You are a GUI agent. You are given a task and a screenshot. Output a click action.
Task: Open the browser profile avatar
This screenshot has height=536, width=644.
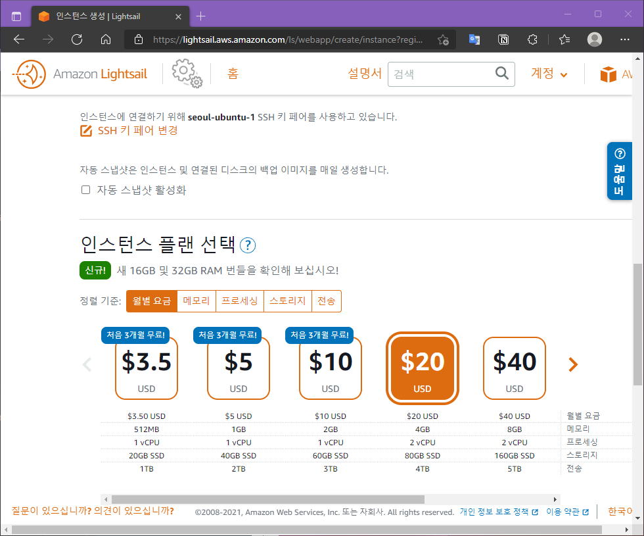(x=595, y=39)
